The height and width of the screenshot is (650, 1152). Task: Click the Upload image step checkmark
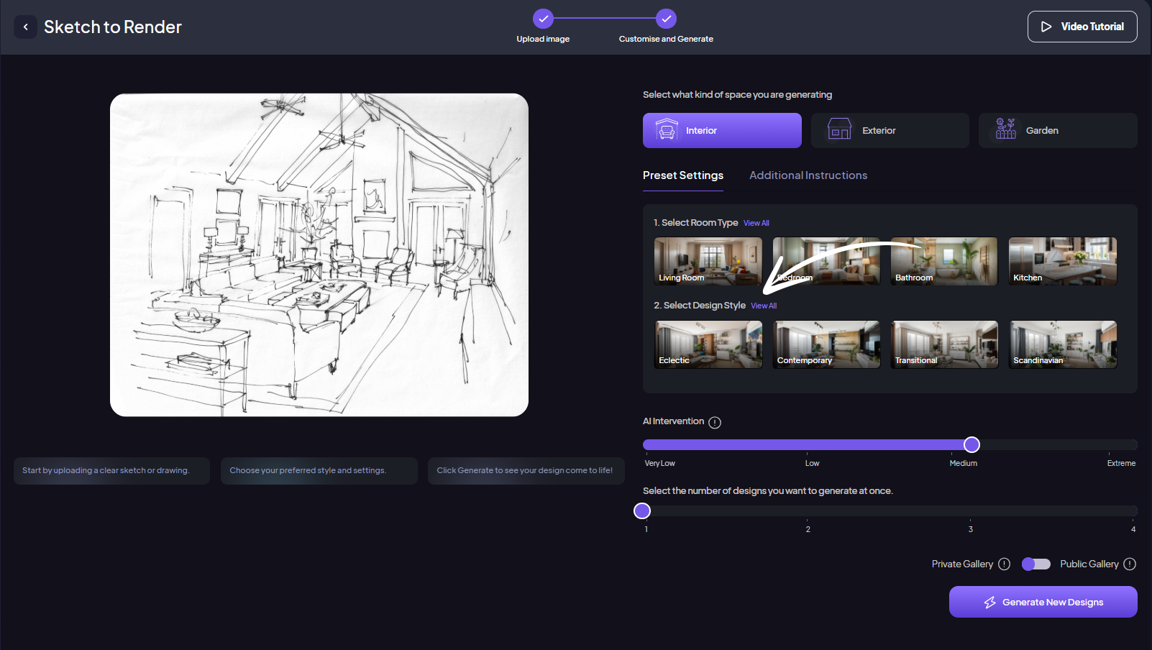tap(543, 19)
